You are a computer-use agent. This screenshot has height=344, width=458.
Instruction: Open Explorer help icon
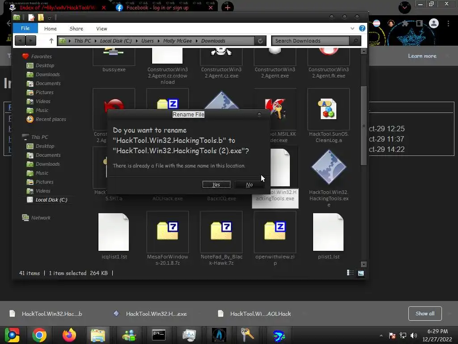(362, 28)
